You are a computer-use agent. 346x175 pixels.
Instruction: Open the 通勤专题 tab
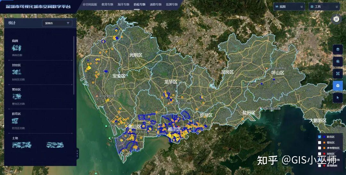click(x=156, y=4)
